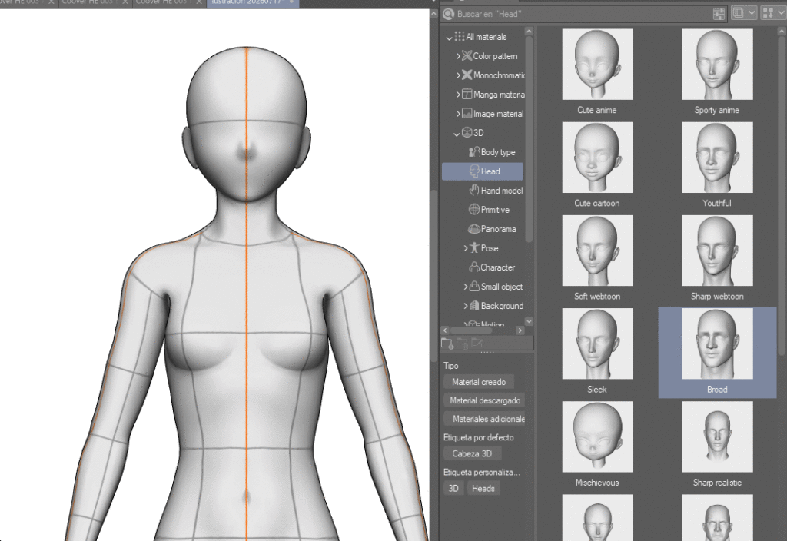787x541 pixels.
Task: Select the Sharp webtoon head thumbnail
Action: tap(717, 251)
